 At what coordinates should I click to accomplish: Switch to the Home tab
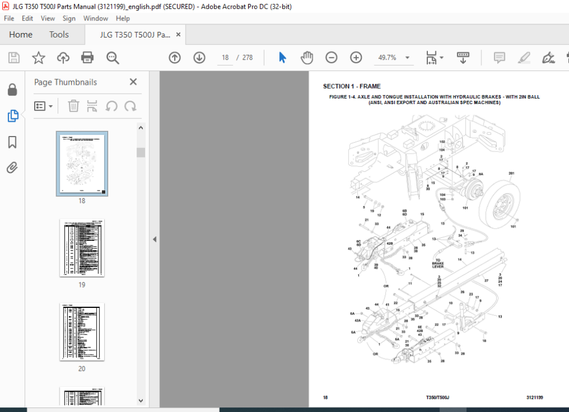[x=20, y=35]
